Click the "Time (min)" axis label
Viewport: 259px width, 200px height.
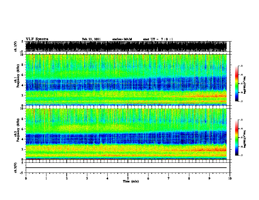(131, 181)
